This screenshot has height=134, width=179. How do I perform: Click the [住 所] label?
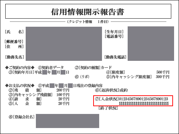(x=14, y=46)
